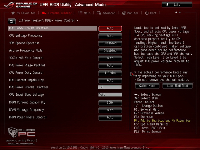Switch to the Extreme Tweaker tab
This screenshot has height=150, width=200.
tap(57, 13)
